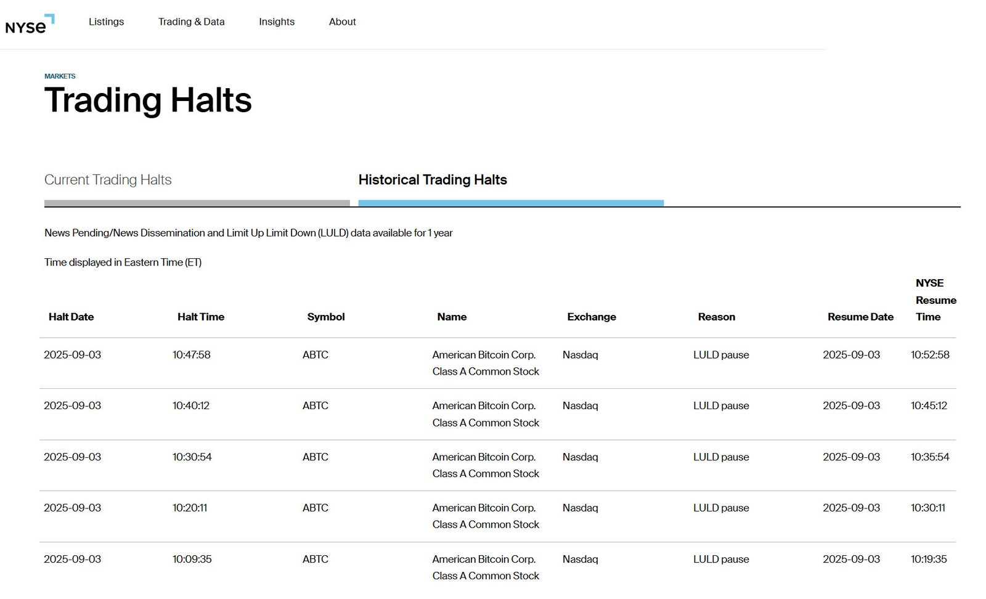This screenshot has width=986, height=599.
Task: Click the Reason column header
Action: [716, 317]
